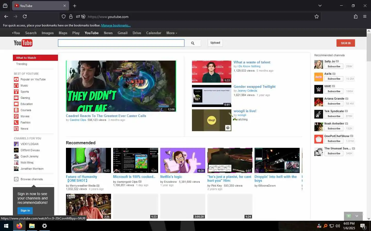This screenshot has height=231, width=371.
Task: Subscribe to The Unusual Sus channel
Action: pyautogui.click(x=334, y=153)
